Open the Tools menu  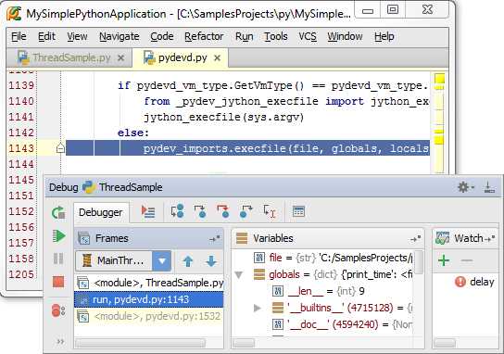tap(276, 36)
